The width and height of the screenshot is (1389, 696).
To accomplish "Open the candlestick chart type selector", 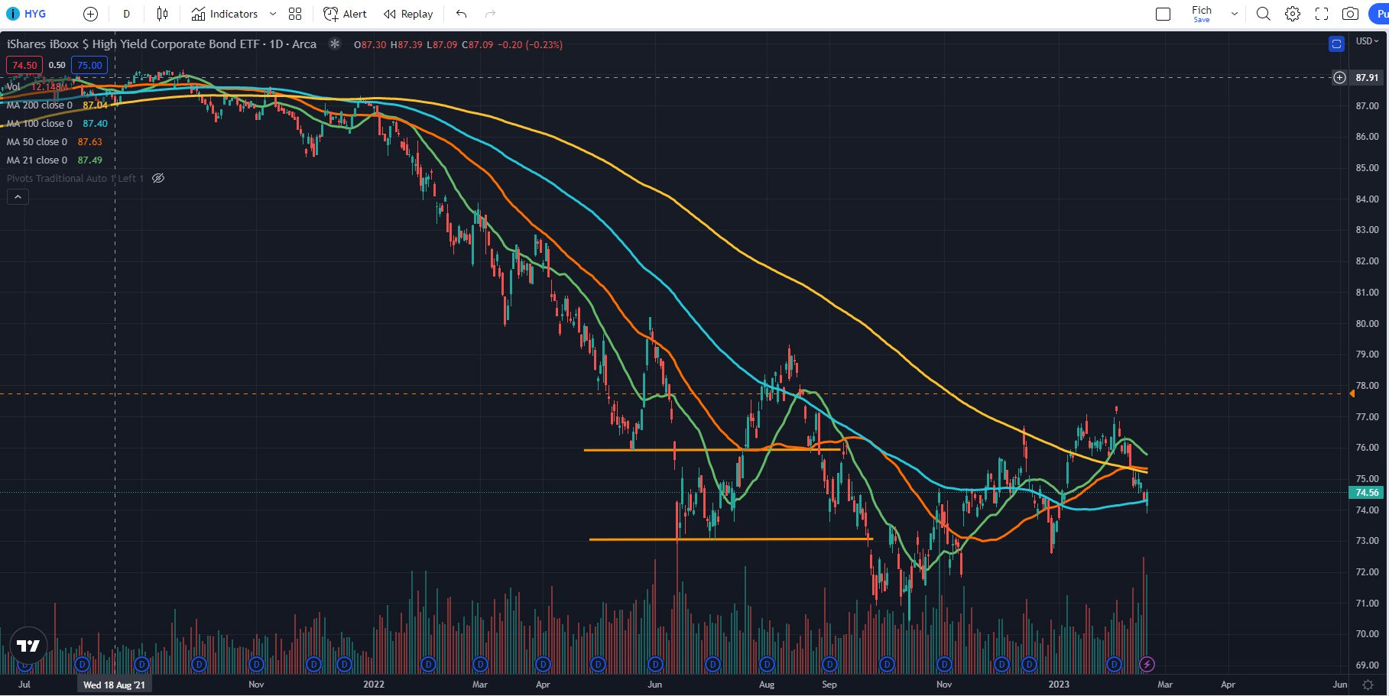I will tap(162, 14).
